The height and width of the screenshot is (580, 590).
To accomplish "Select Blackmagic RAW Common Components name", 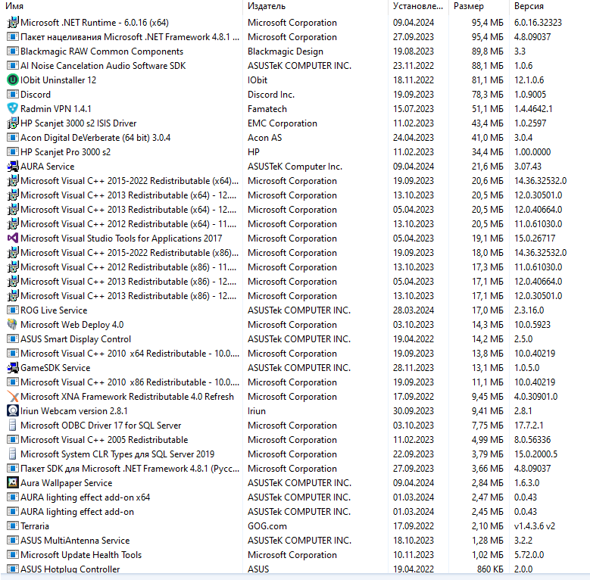I will [102, 51].
